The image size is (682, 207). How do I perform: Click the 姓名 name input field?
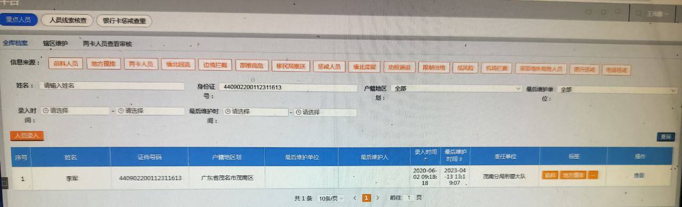point(112,85)
